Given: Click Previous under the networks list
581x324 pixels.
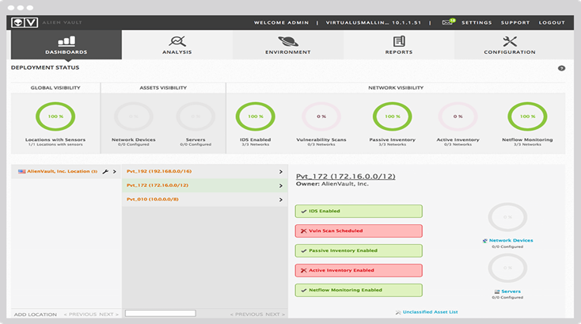Looking at the screenshot, I should click(246, 314).
